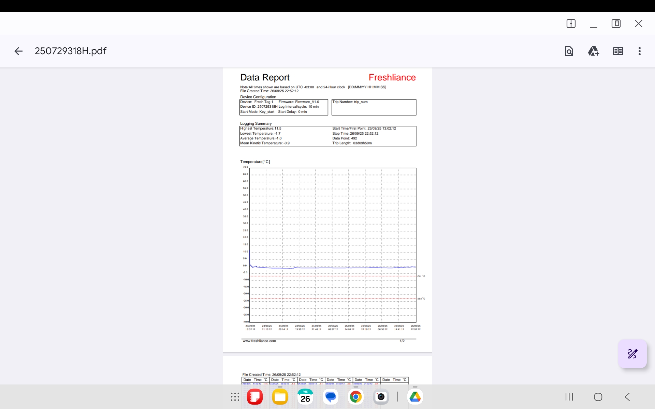Launch Chrome from the taskbar

tap(355, 397)
